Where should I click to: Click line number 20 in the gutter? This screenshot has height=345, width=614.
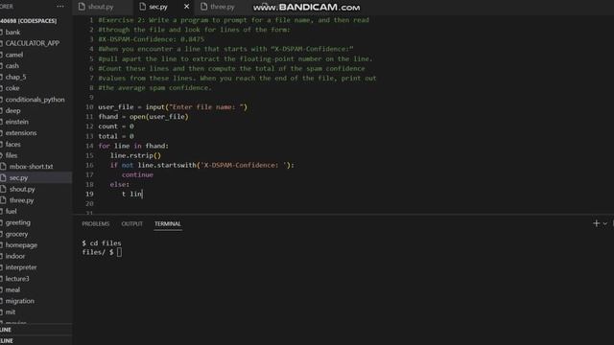coord(89,204)
